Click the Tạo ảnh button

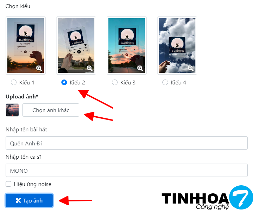(x=29, y=200)
